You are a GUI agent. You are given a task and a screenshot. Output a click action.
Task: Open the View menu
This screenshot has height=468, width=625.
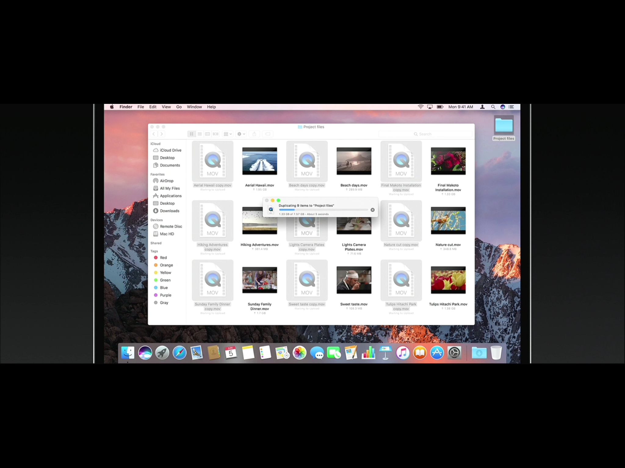pyautogui.click(x=166, y=107)
